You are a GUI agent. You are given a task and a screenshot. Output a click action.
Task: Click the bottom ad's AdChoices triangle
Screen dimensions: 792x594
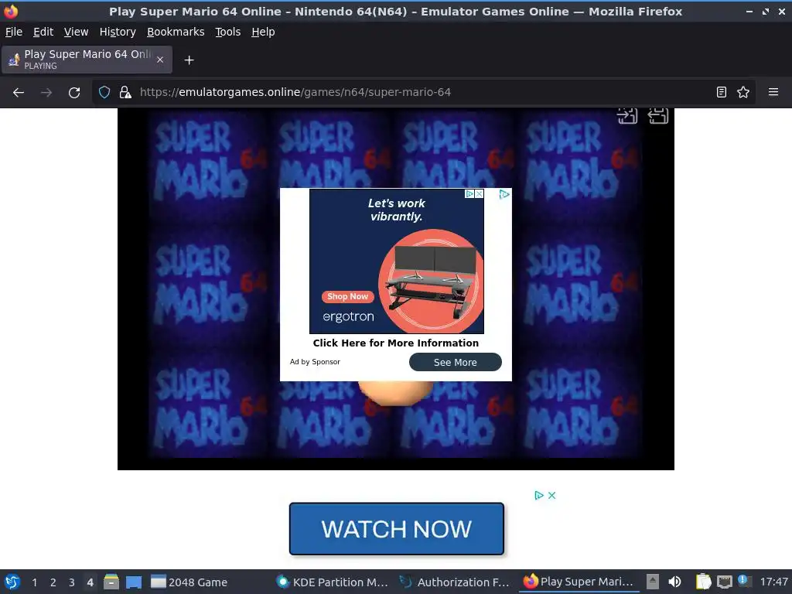pos(539,496)
